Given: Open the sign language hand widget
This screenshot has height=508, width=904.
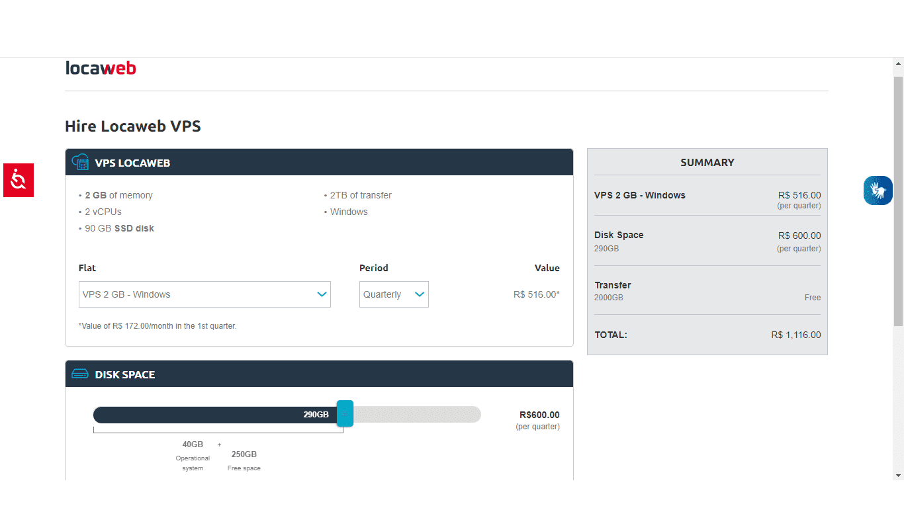Looking at the screenshot, I should tap(878, 190).
